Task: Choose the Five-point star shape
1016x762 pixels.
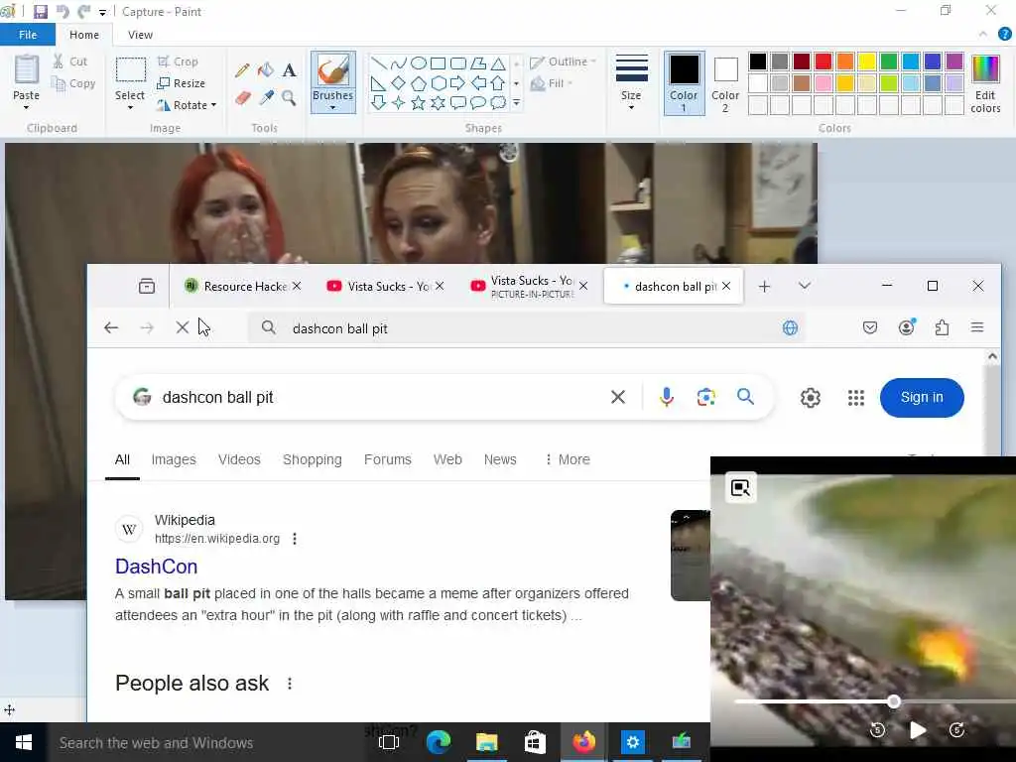Action: click(x=419, y=102)
